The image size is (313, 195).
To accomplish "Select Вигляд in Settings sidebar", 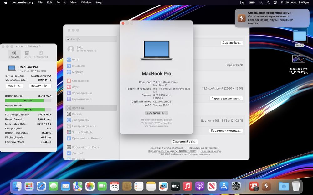I will [x=91, y=114].
